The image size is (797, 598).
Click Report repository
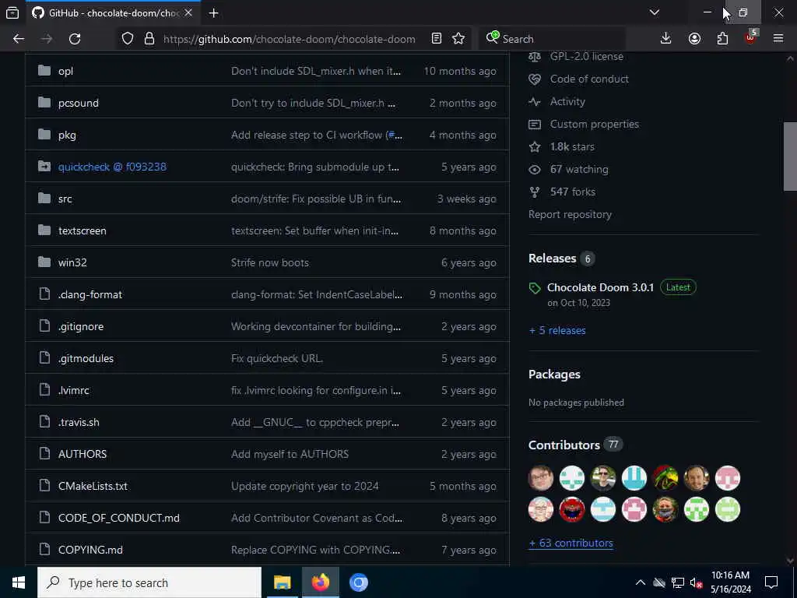[x=570, y=215]
